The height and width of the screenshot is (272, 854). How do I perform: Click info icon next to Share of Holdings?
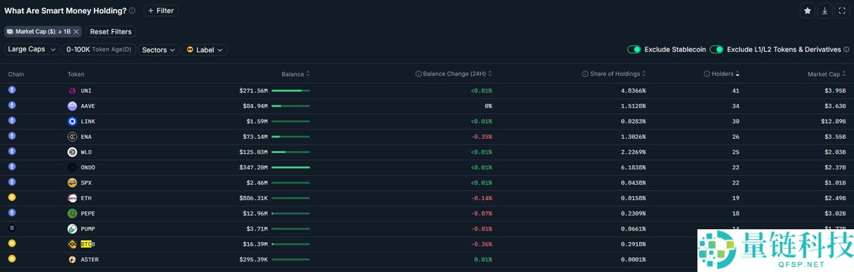[x=585, y=74]
